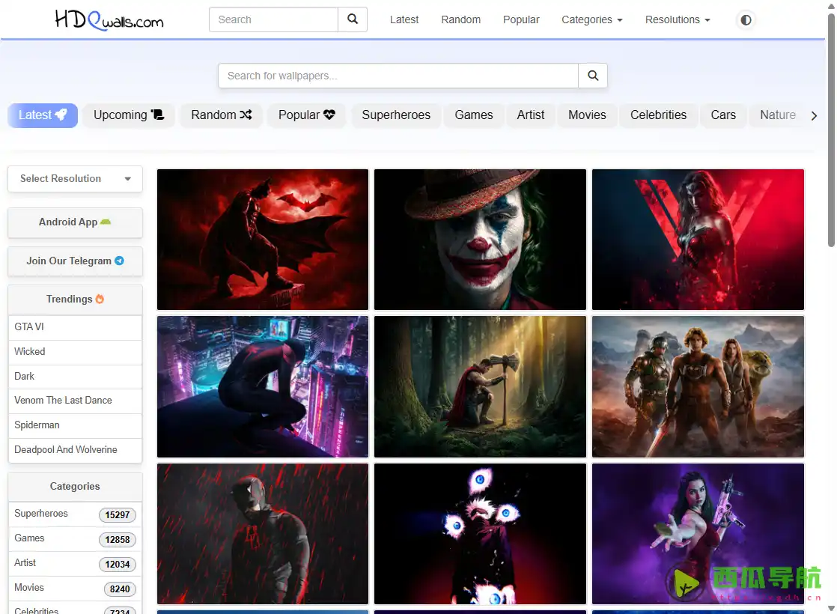The image size is (837, 614).
Task: Click Join Our Telegram button
Action: coord(75,261)
